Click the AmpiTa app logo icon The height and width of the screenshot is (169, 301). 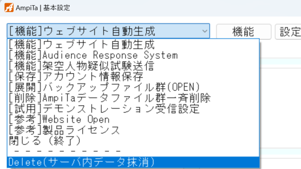click(x=9, y=8)
